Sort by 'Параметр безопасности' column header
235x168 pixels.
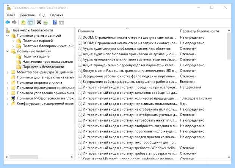199,31
